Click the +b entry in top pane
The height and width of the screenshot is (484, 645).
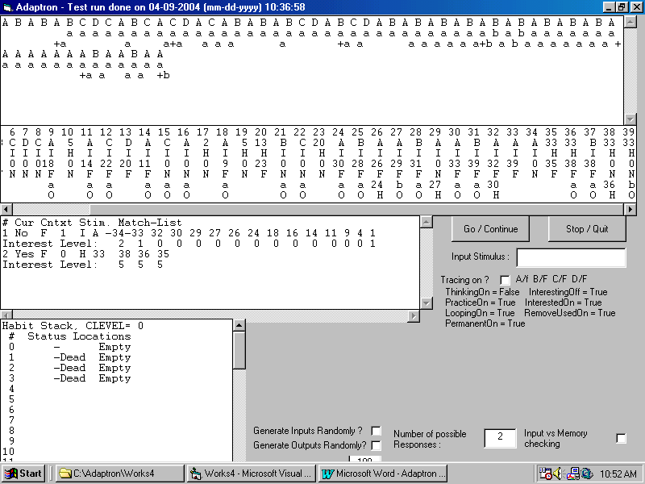(164, 75)
